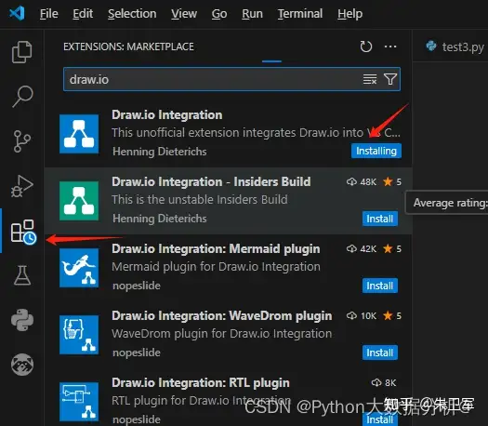Open the View menu

coord(184,14)
